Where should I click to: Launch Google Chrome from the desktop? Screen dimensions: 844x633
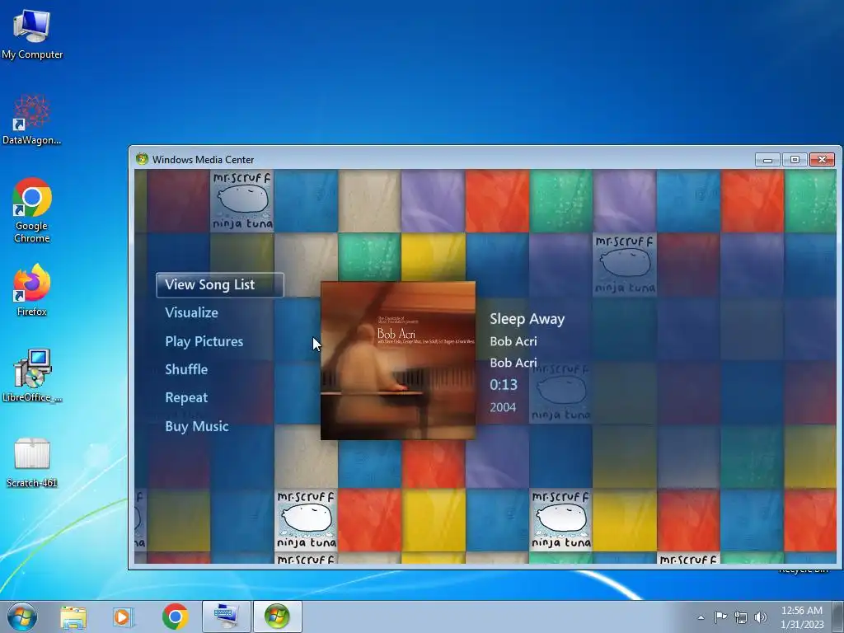(x=32, y=210)
